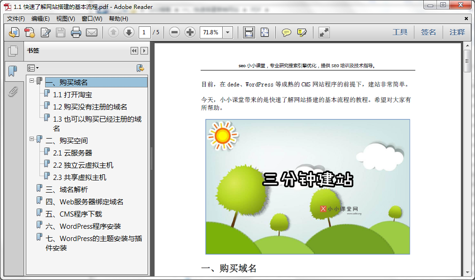Select bookmark 五、CMS程序下载
The width and height of the screenshot is (475, 280).
click(74, 214)
